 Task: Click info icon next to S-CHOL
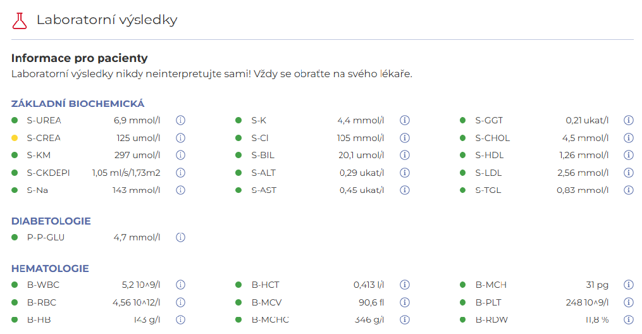click(x=629, y=138)
